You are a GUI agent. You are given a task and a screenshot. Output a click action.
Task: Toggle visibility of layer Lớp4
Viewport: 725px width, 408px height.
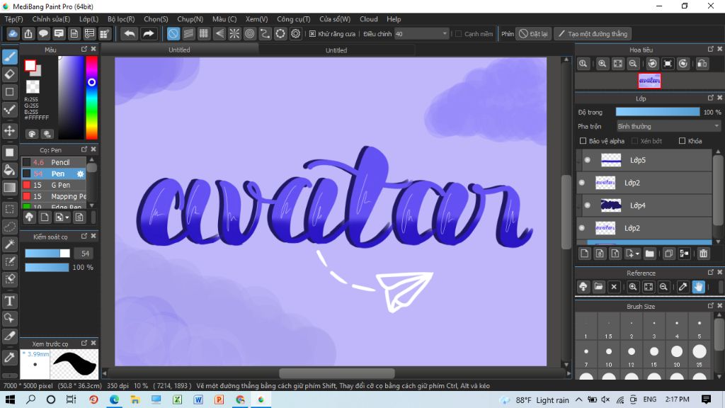[588, 205]
